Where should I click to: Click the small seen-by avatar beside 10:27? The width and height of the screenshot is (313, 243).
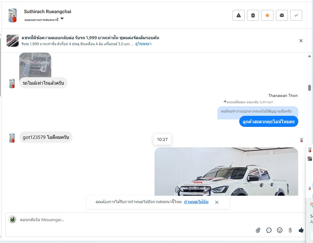(x=301, y=140)
